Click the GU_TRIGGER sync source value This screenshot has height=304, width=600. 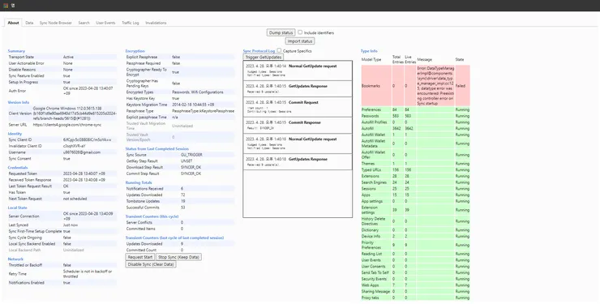coord(191,155)
